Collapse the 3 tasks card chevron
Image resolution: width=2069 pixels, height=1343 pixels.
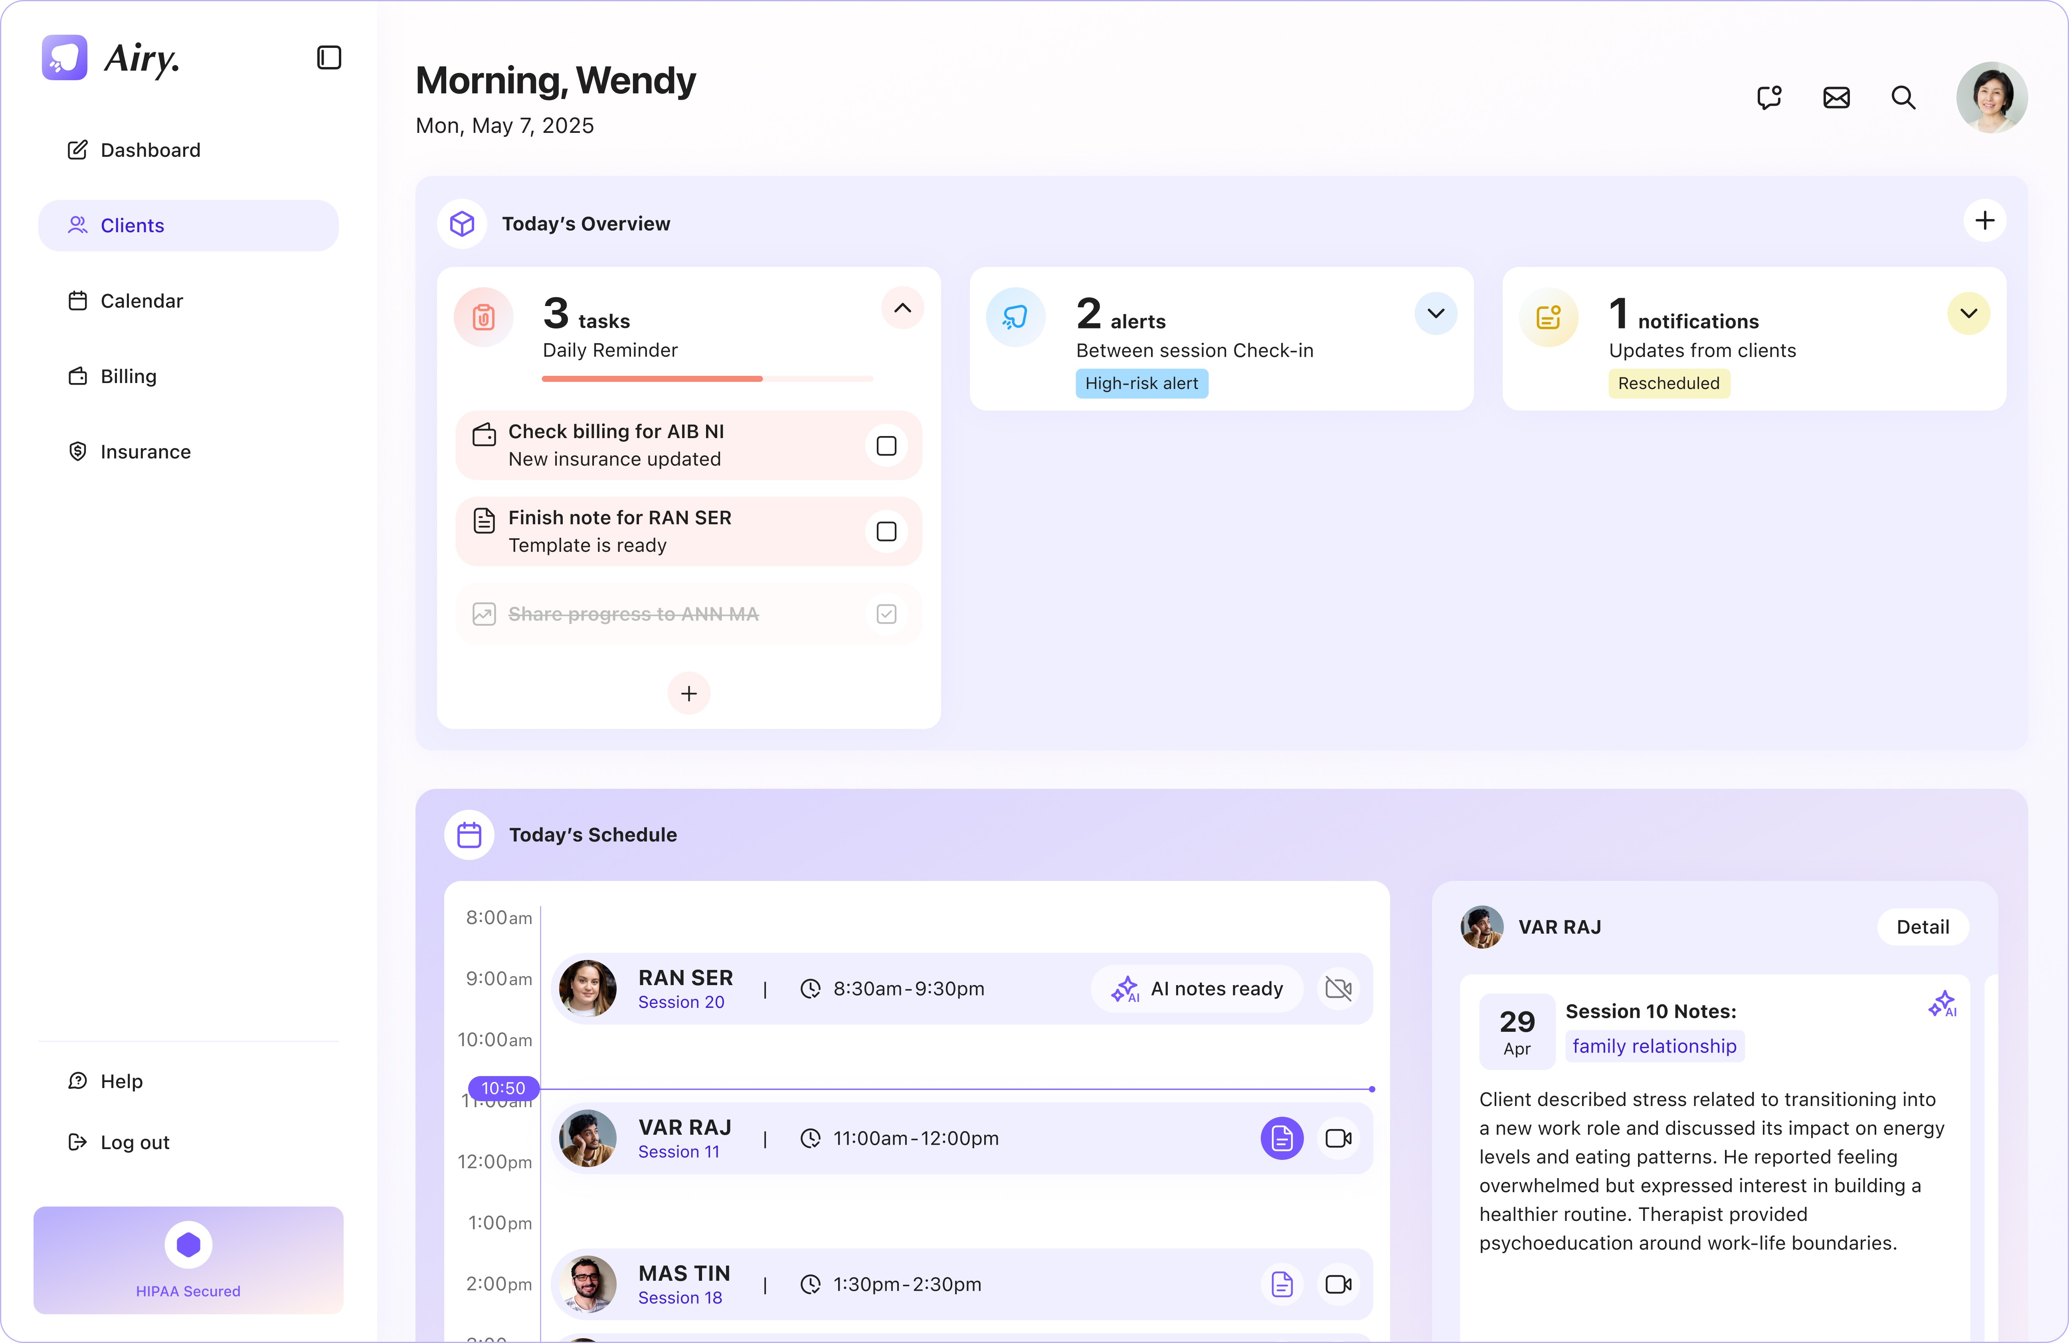[902, 308]
